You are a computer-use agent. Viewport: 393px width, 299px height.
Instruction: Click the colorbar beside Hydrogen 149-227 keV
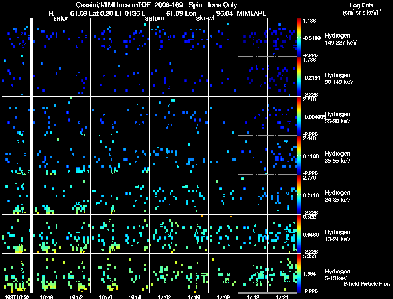[x=299, y=38]
